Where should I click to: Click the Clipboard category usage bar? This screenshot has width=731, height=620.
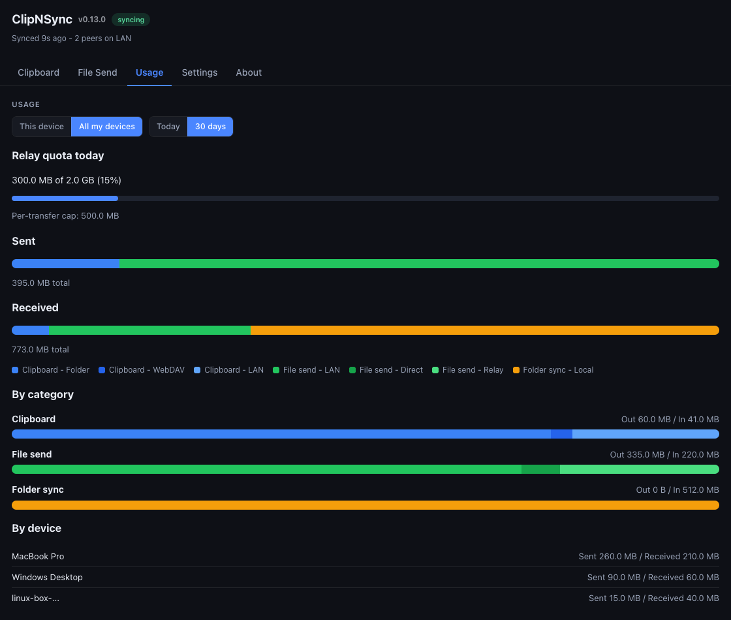pos(365,434)
